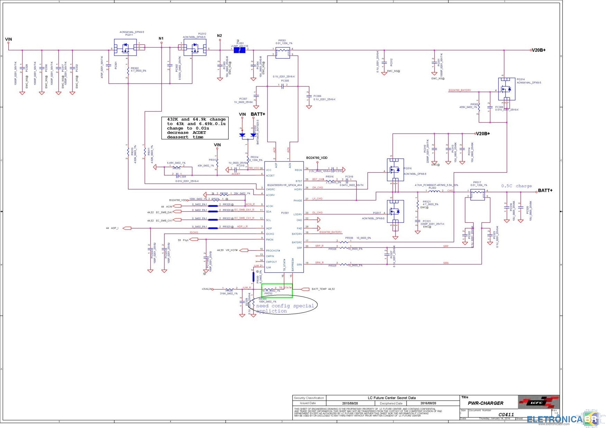Select the PD302 dual diode symbol

click(x=248, y=135)
